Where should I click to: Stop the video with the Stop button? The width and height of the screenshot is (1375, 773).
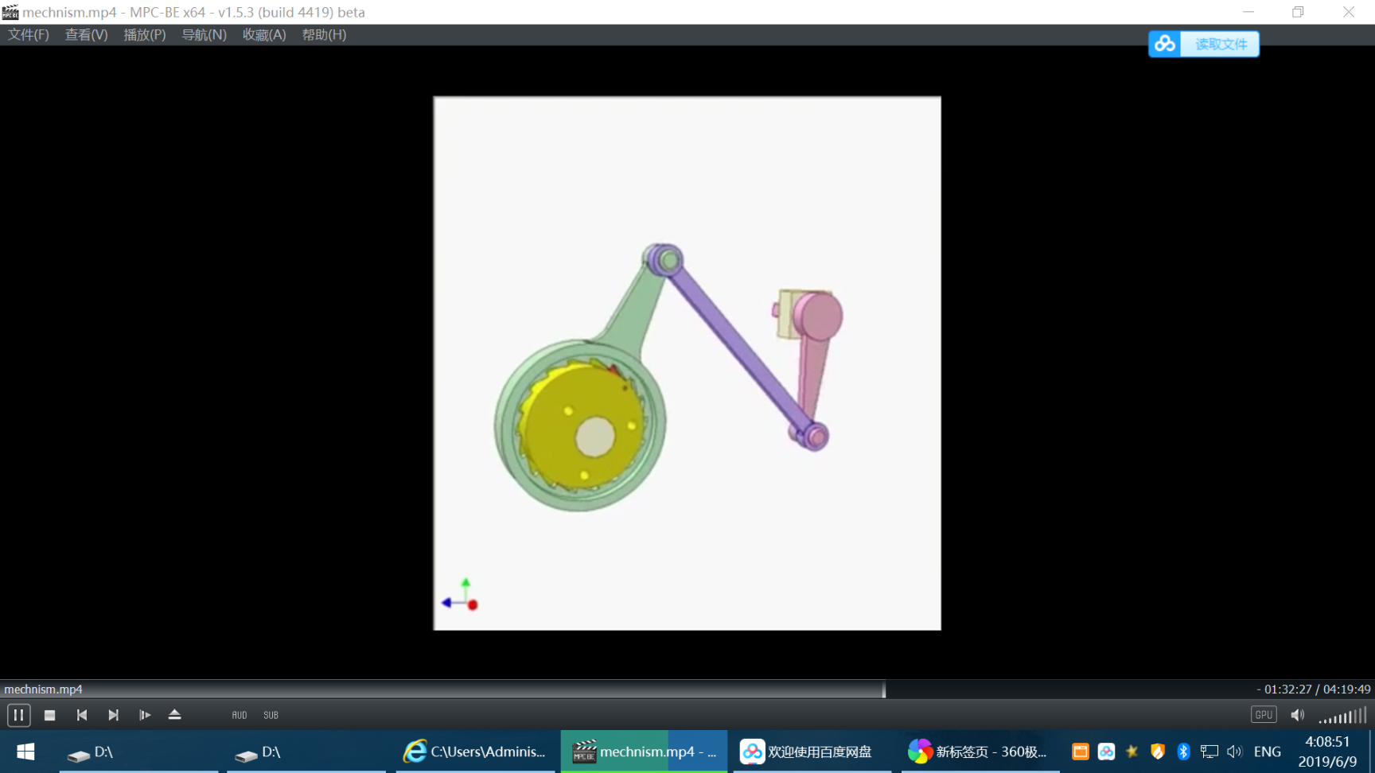coord(49,715)
